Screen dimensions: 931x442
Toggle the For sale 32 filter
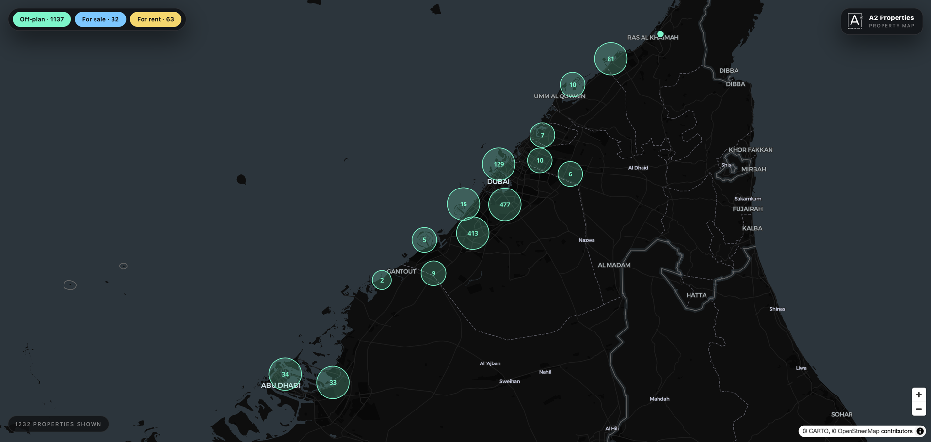(100, 19)
